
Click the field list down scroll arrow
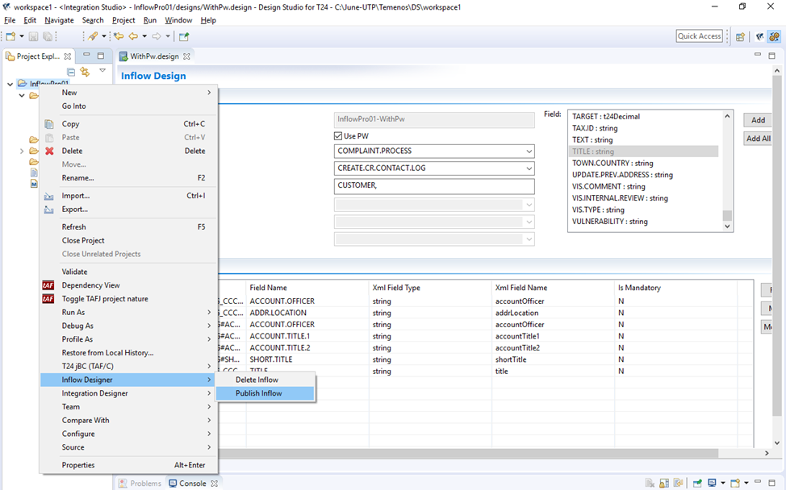(727, 226)
